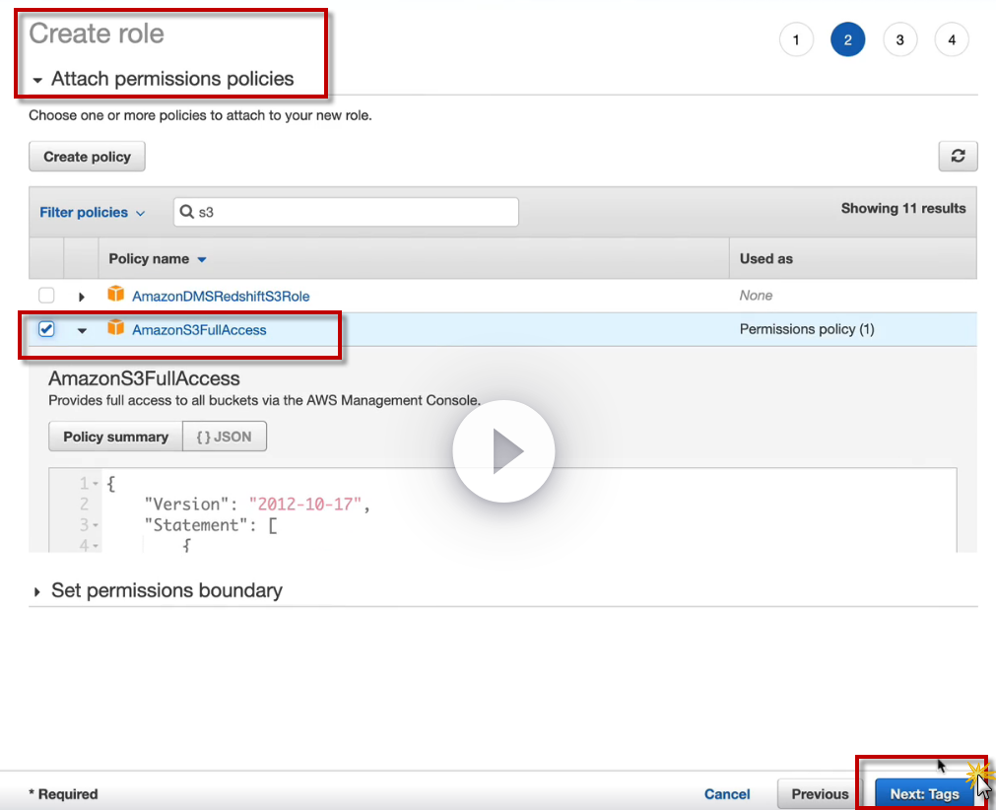Click the AmazonDMSRedshiftS3Role policy box icon

pos(115,294)
